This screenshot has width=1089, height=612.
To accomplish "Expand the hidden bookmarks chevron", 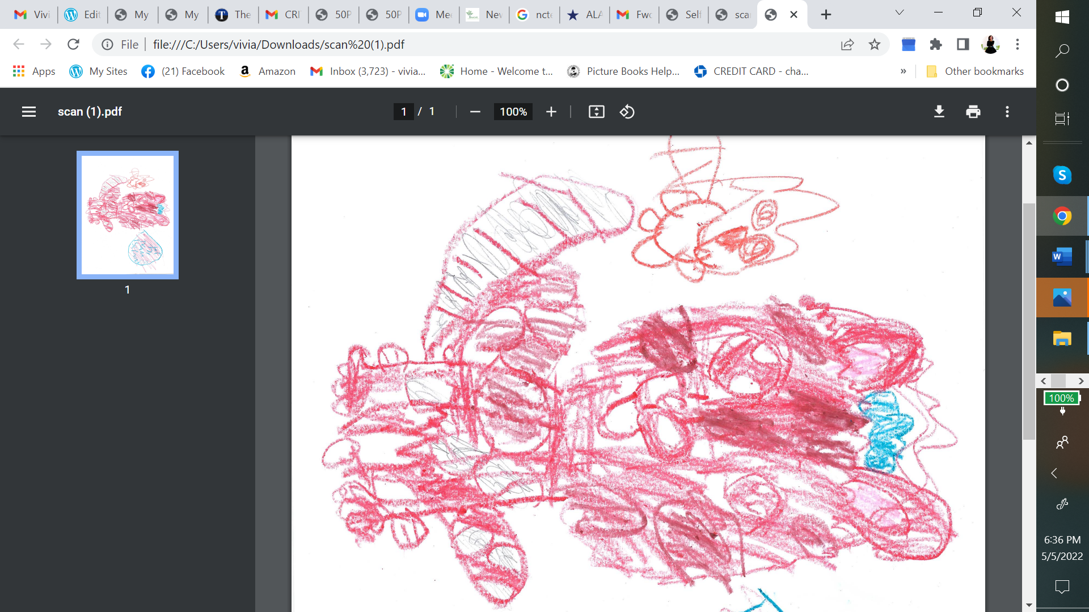I will pyautogui.click(x=903, y=71).
